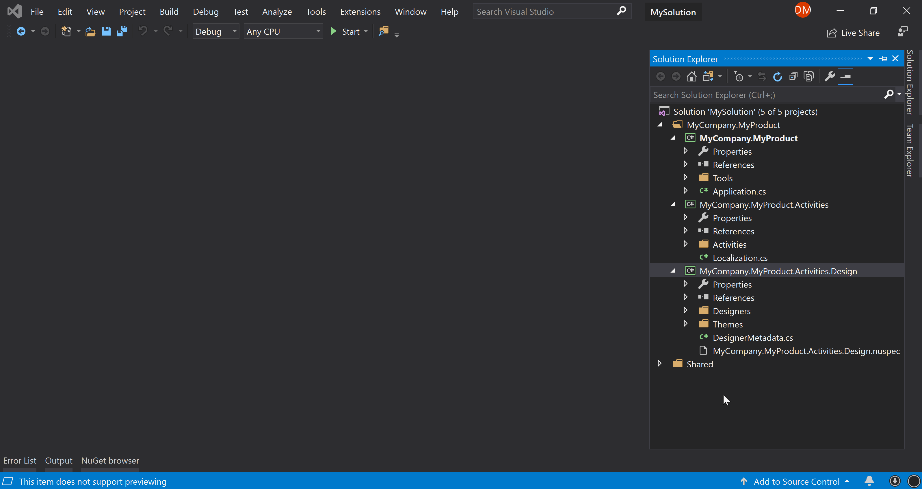
Task: Expand the Shared folder node
Action: point(660,364)
